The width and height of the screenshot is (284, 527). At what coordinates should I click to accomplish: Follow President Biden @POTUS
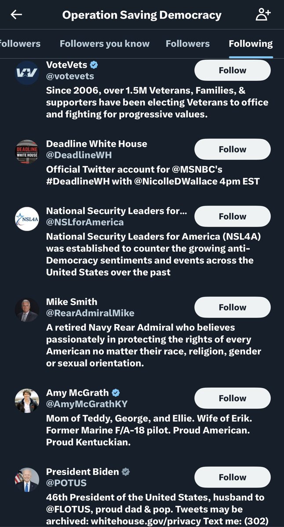[232, 477]
